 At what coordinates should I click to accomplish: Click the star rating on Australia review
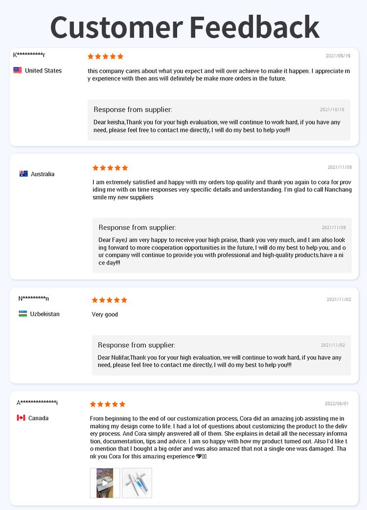[110, 168]
